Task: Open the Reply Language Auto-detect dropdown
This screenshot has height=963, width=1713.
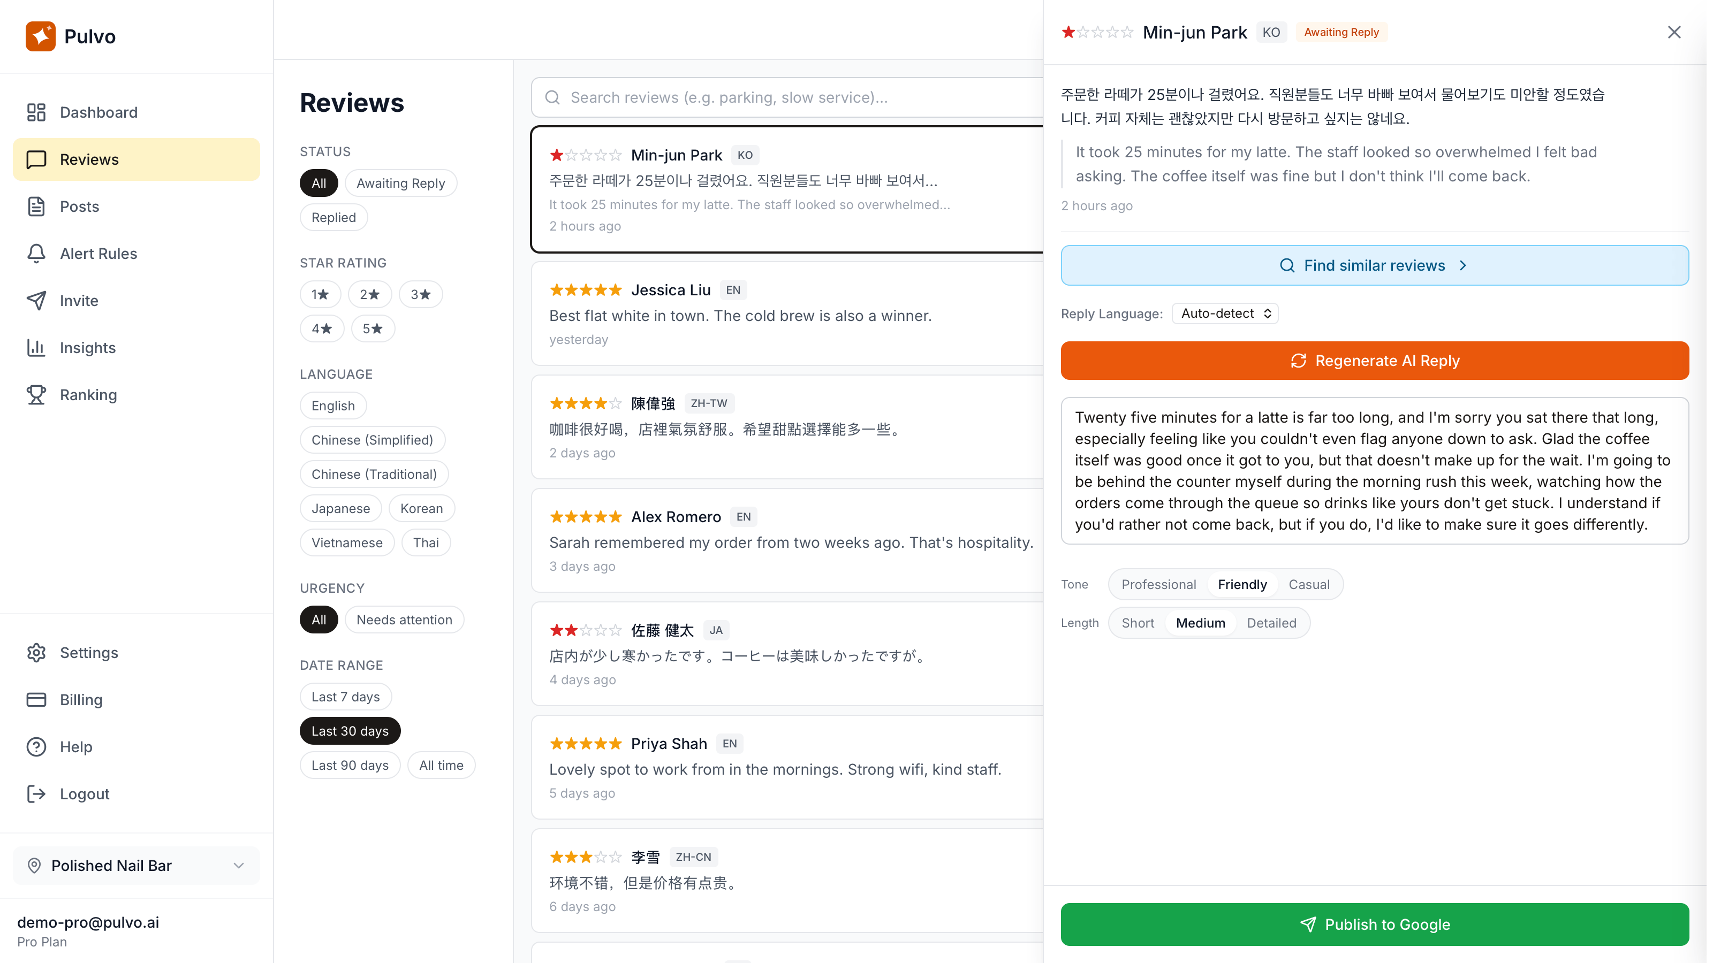Action: click(1225, 314)
